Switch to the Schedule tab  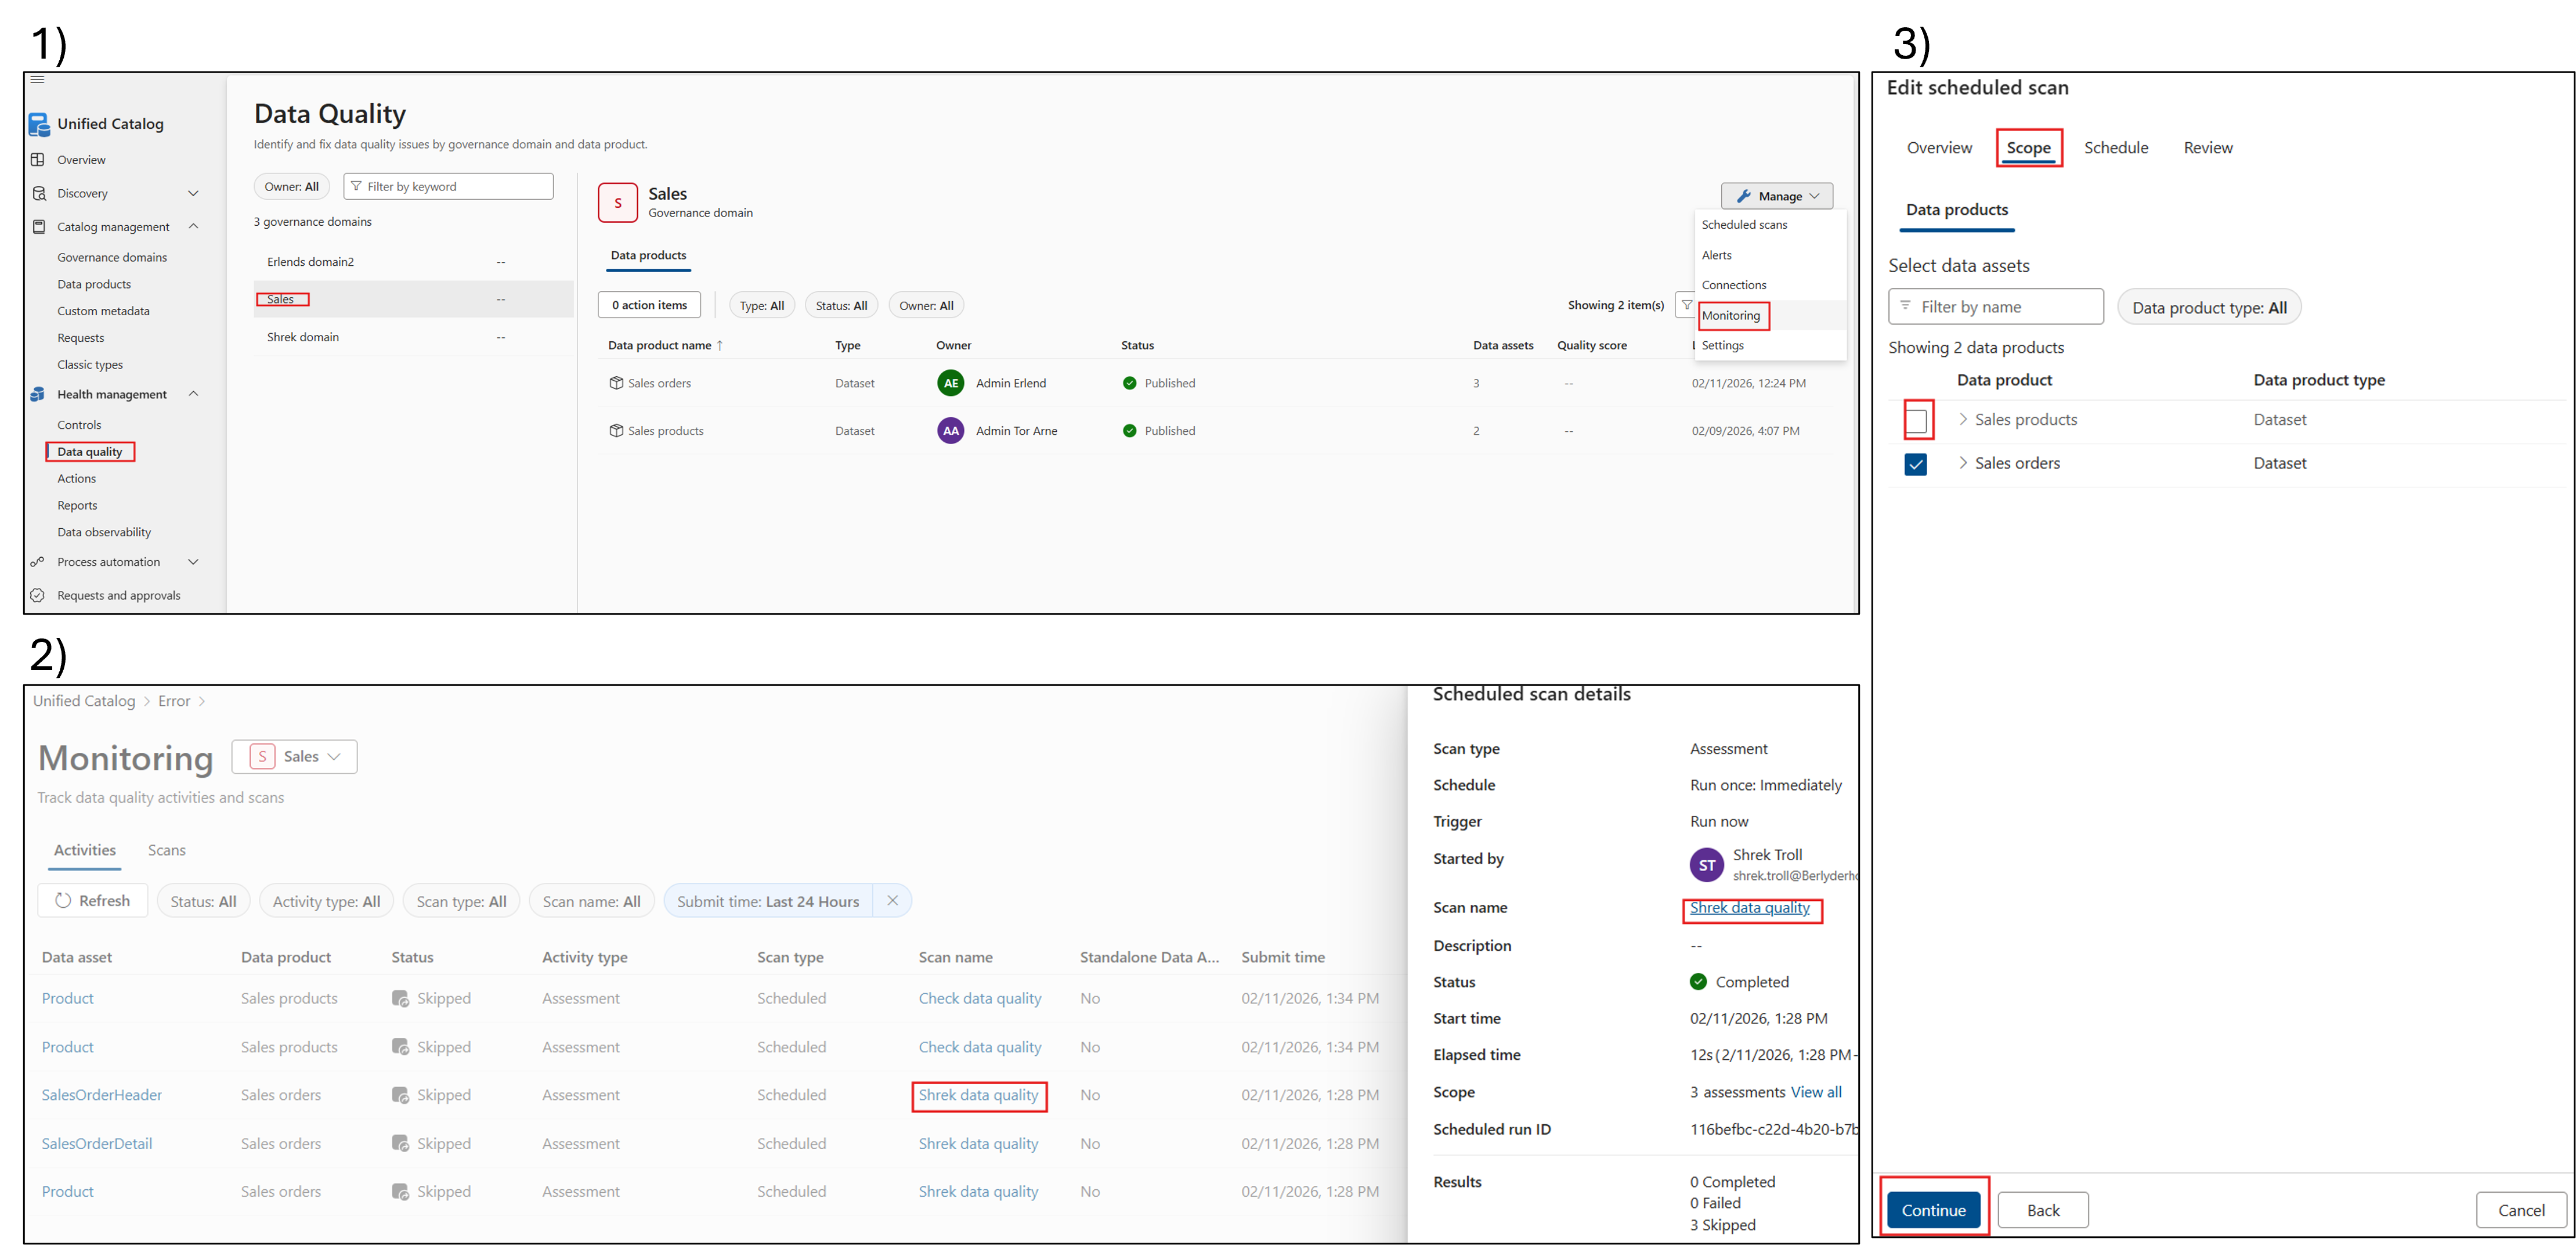click(2116, 148)
